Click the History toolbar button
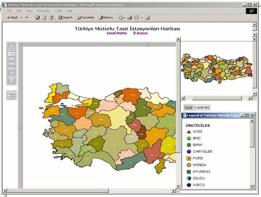Viewport: 261px width, 197px height. [x=106, y=18]
